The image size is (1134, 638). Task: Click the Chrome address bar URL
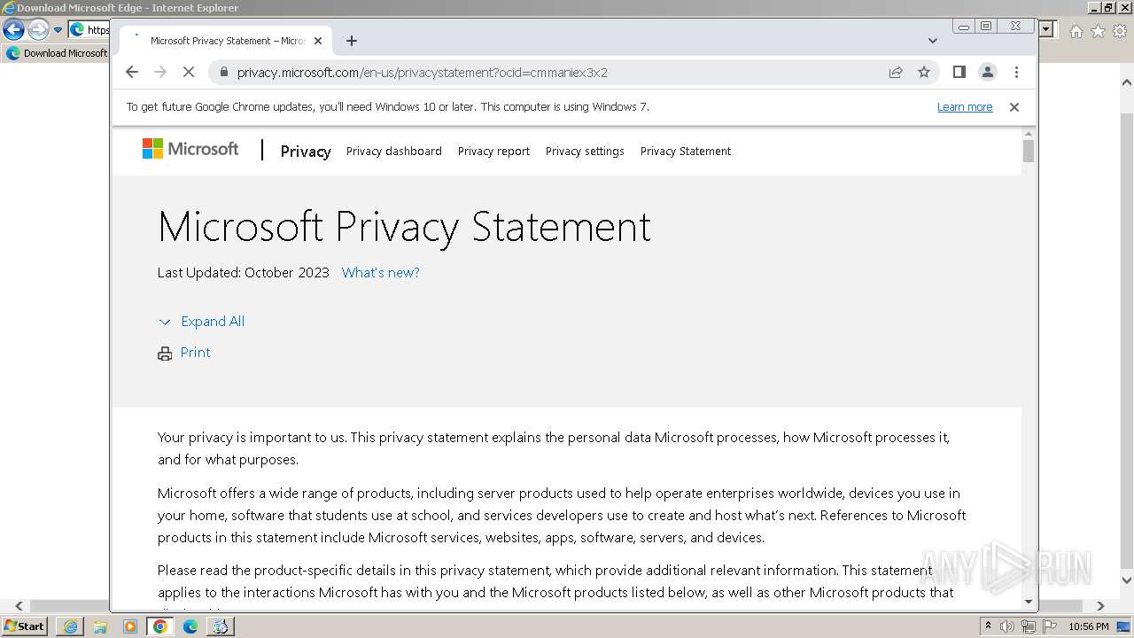pos(423,73)
